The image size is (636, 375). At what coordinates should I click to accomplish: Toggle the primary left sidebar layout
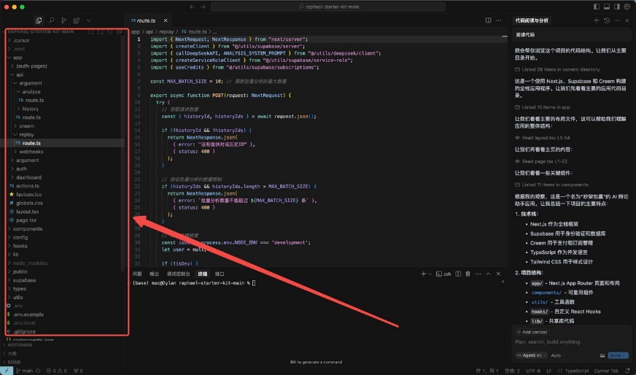click(596, 7)
